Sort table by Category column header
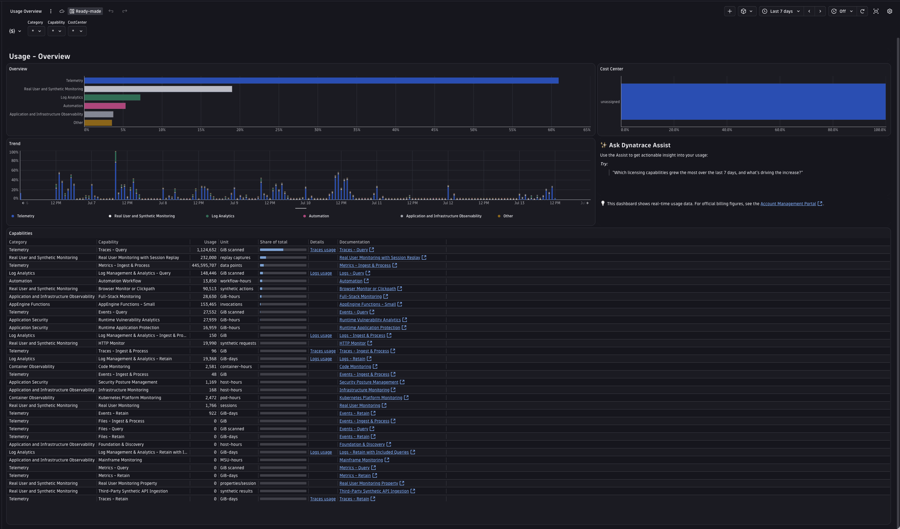 18,242
